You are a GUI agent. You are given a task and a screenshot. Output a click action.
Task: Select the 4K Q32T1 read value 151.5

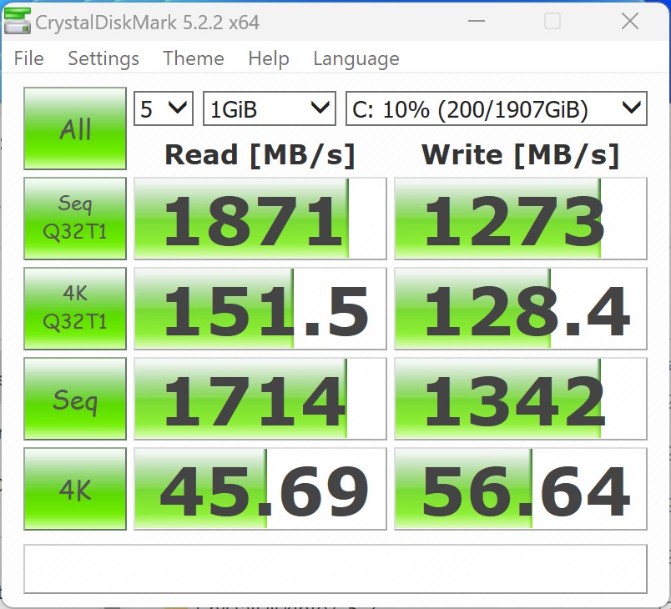click(x=260, y=309)
